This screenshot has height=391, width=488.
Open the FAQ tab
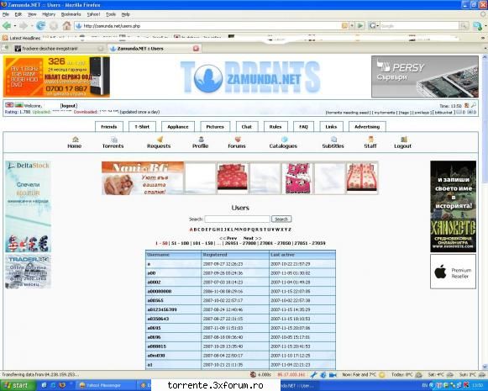303,127
